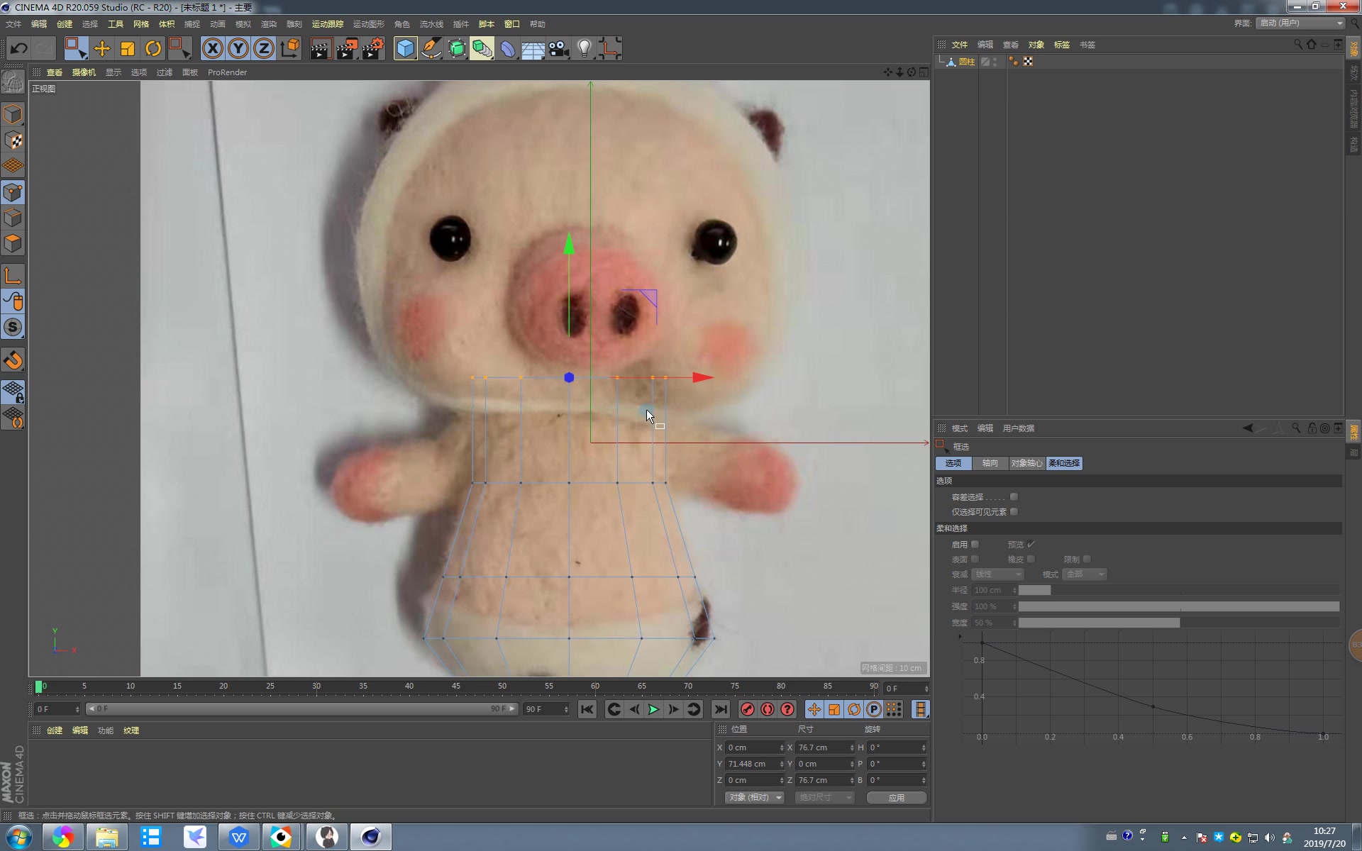Screen dimensions: 1362x851
Task: Open 对象 (相对) coordinate dropdown
Action: (x=755, y=798)
